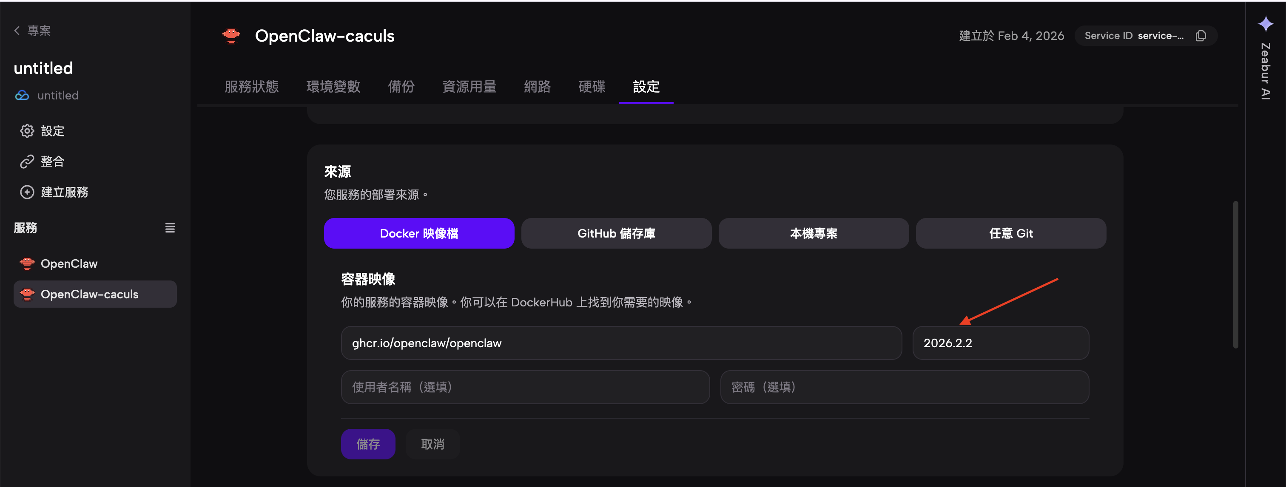Click the image tag field showing 2026.2.2
This screenshot has height=487, width=1286.
pyautogui.click(x=1001, y=343)
